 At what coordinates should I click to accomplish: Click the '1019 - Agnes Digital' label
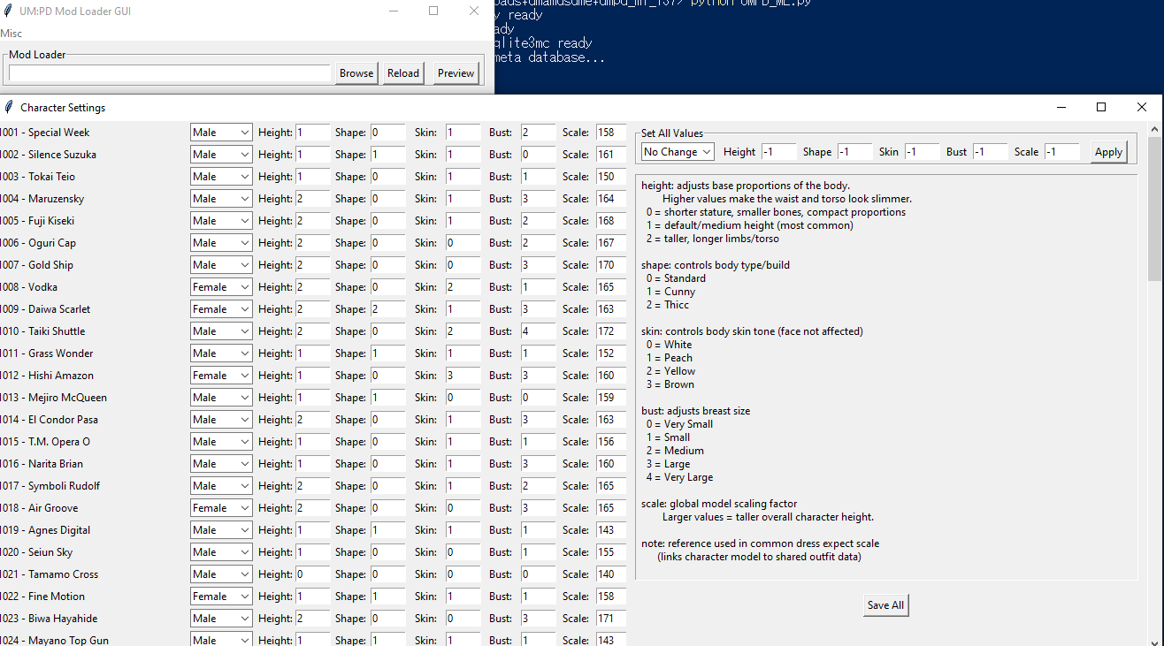pos(45,530)
